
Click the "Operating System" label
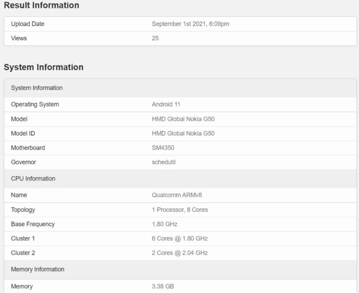35,105
